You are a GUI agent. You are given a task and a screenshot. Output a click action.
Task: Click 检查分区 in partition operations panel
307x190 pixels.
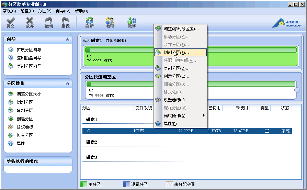(25, 135)
